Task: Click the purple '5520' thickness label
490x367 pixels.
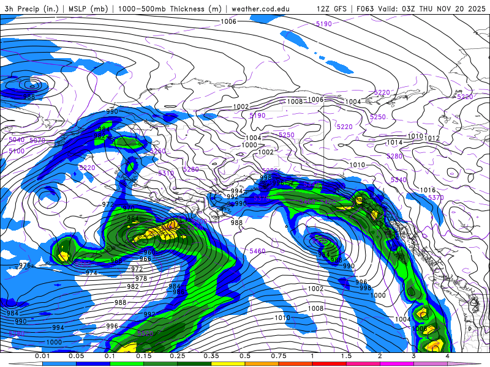Action: click(145, 333)
